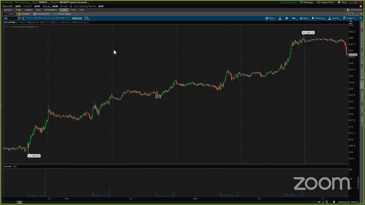The image size is (365, 205).
Task: Click the /ES symbol input field
Action: (10, 18)
